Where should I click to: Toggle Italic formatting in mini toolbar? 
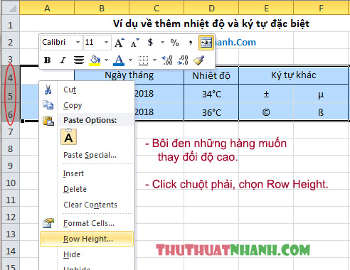tap(63, 60)
